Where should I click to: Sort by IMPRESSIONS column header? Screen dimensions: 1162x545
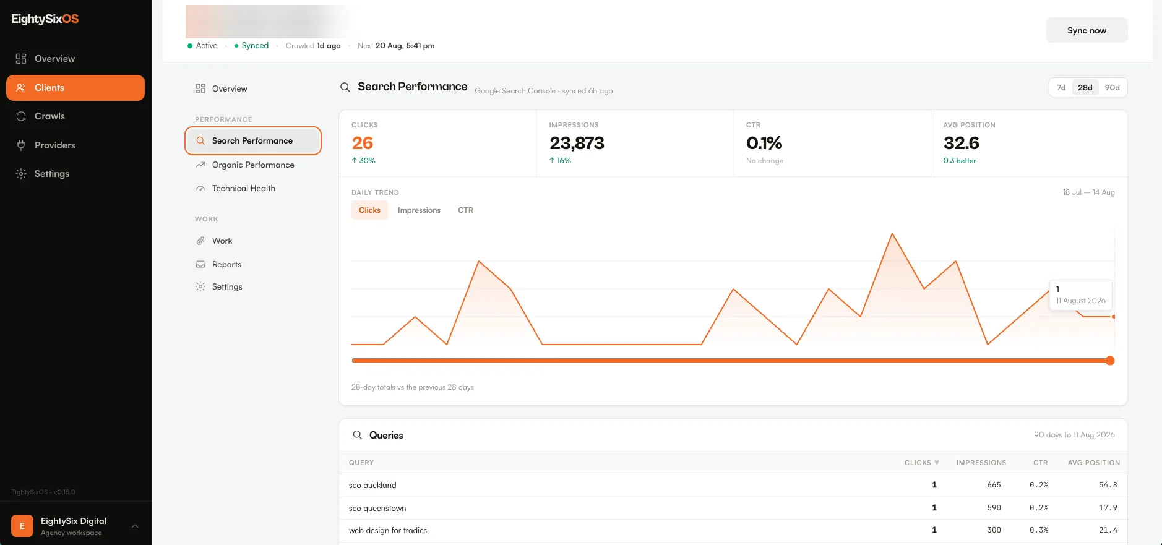[x=981, y=463]
